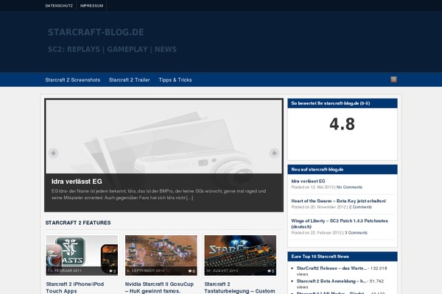This screenshot has width=442, height=294.
Task: Advance slider with right arrow
Action: tap(274, 153)
